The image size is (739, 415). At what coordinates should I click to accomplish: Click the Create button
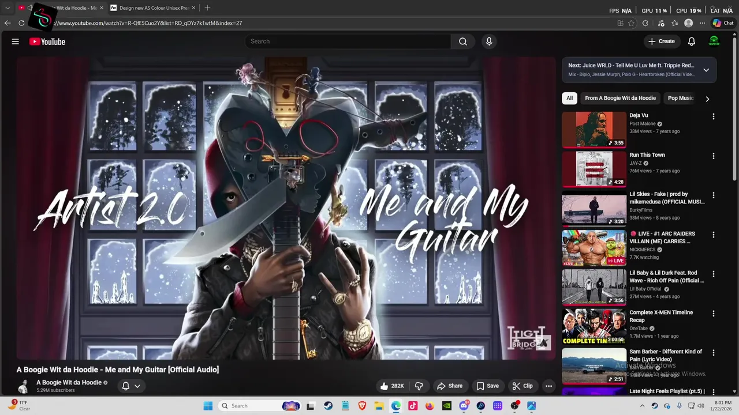[662, 41]
